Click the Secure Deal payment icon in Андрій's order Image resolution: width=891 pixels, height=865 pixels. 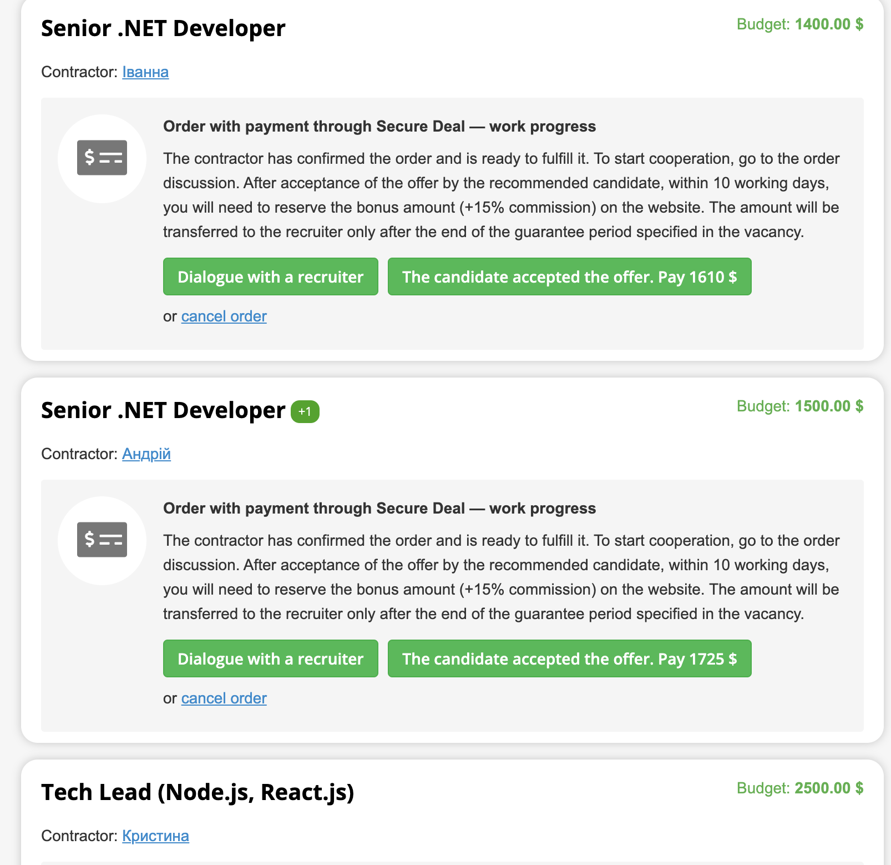click(102, 540)
